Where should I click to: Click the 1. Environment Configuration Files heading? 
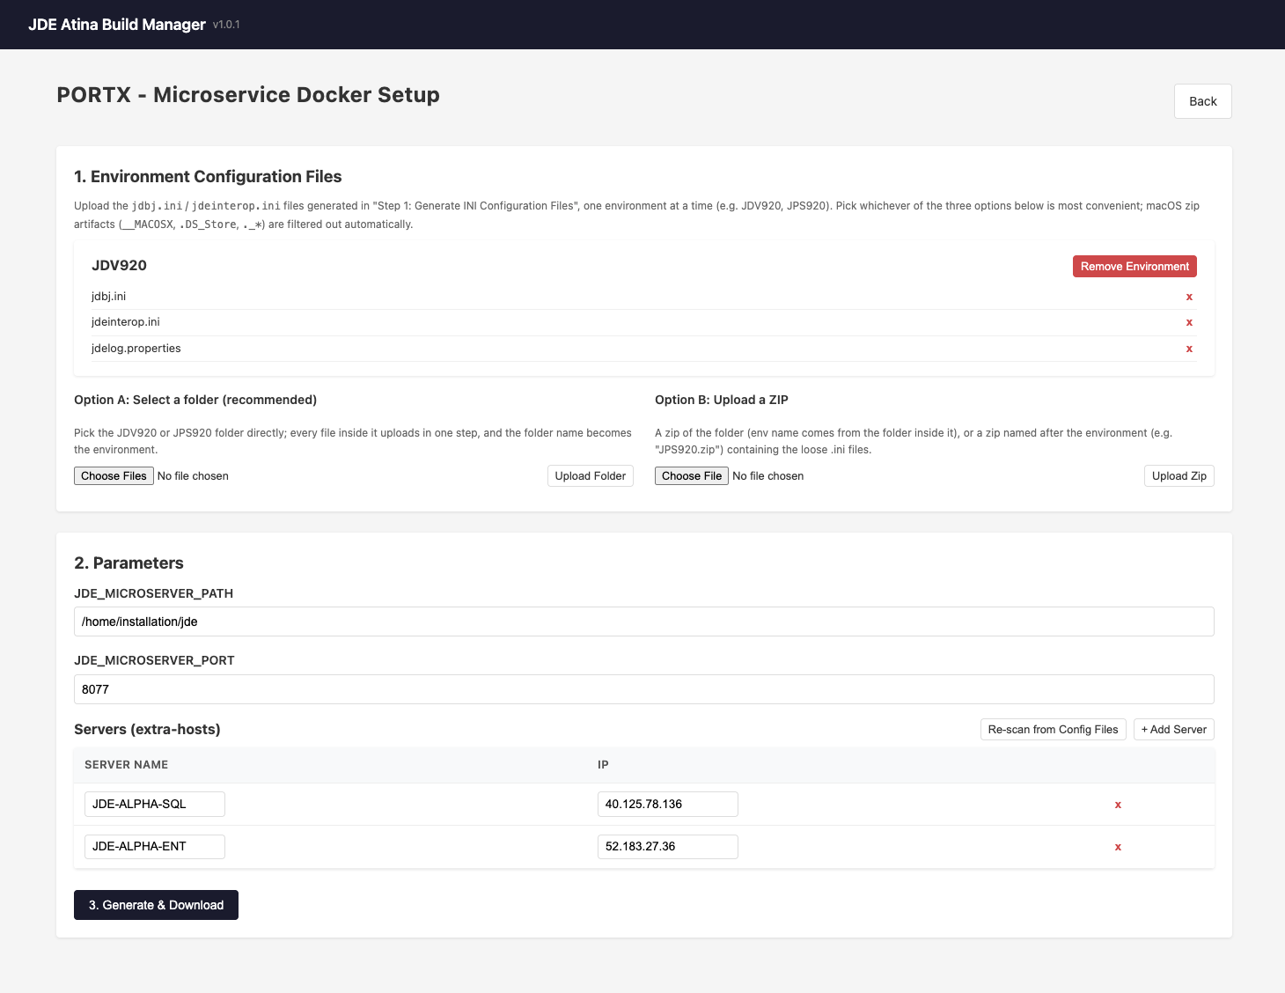[208, 177]
